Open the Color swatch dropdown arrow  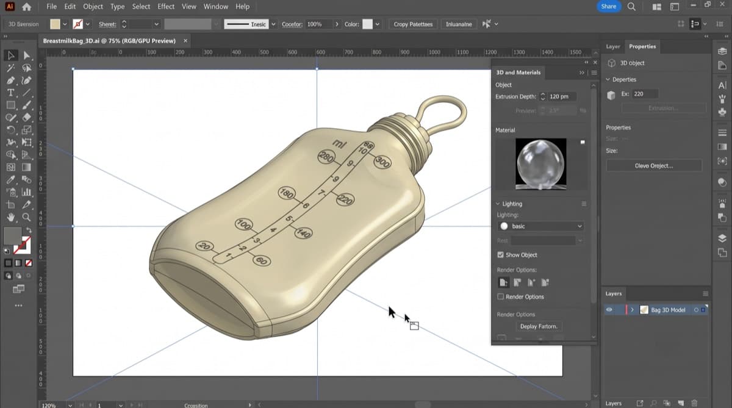pos(377,24)
